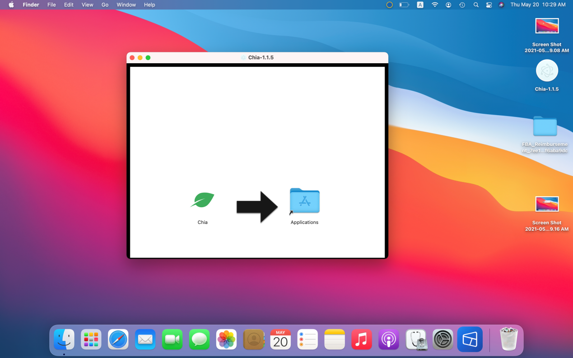Open Launchpad from the Dock
This screenshot has width=573, height=358.
point(91,339)
